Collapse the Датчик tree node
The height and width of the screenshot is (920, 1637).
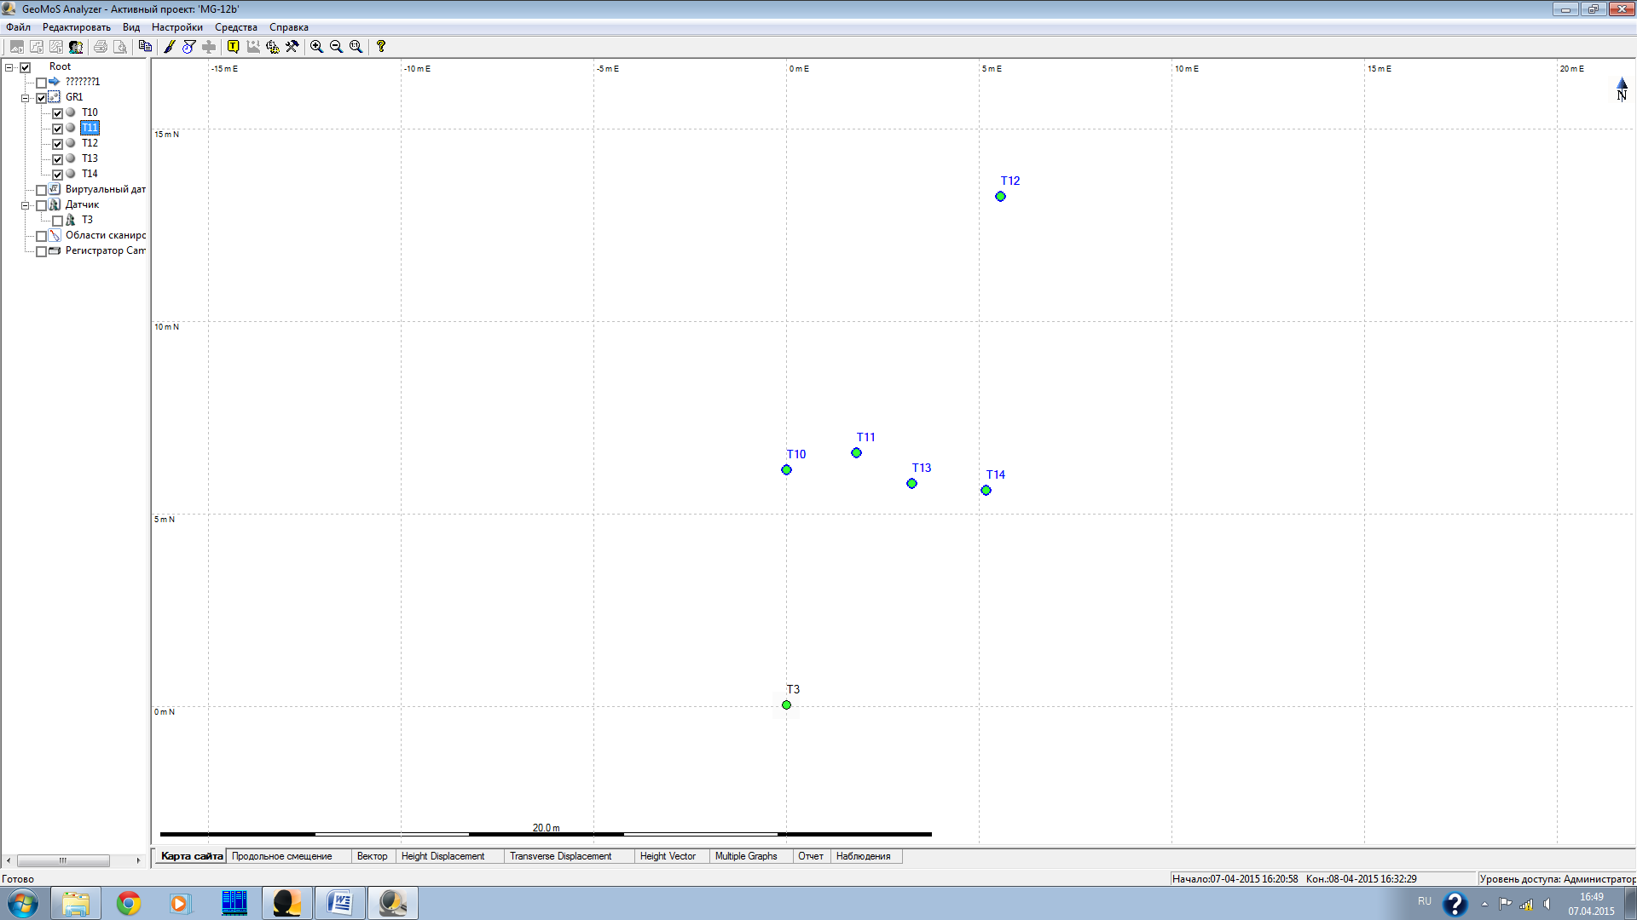[x=26, y=205]
